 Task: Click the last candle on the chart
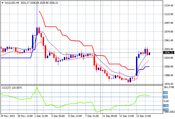pyautogui.click(x=150, y=54)
